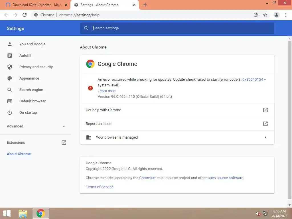
Task: Click the palette icon beside Appearance
Action: pos(10,78)
